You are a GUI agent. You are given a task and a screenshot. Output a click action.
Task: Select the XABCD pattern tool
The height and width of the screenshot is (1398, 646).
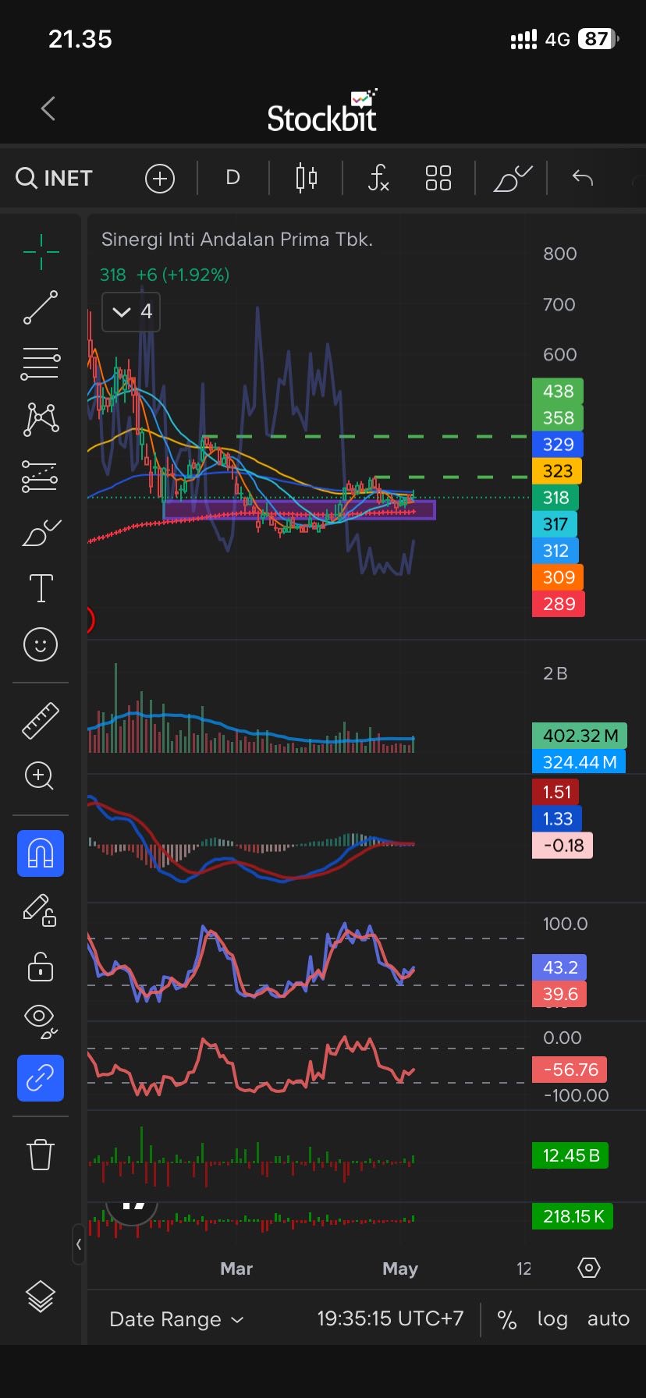click(x=41, y=420)
